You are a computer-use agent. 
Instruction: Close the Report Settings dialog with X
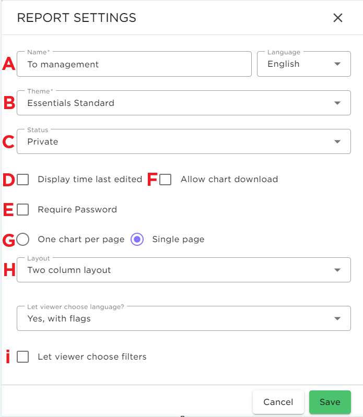click(338, 18)
